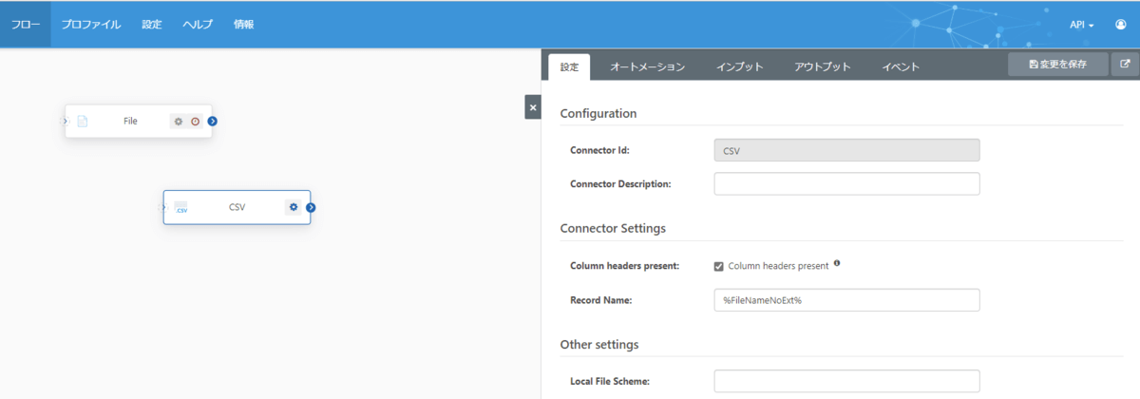
Task: Open the API dropdown menu
Action: pyautogui.click(x=1082, y=25)
